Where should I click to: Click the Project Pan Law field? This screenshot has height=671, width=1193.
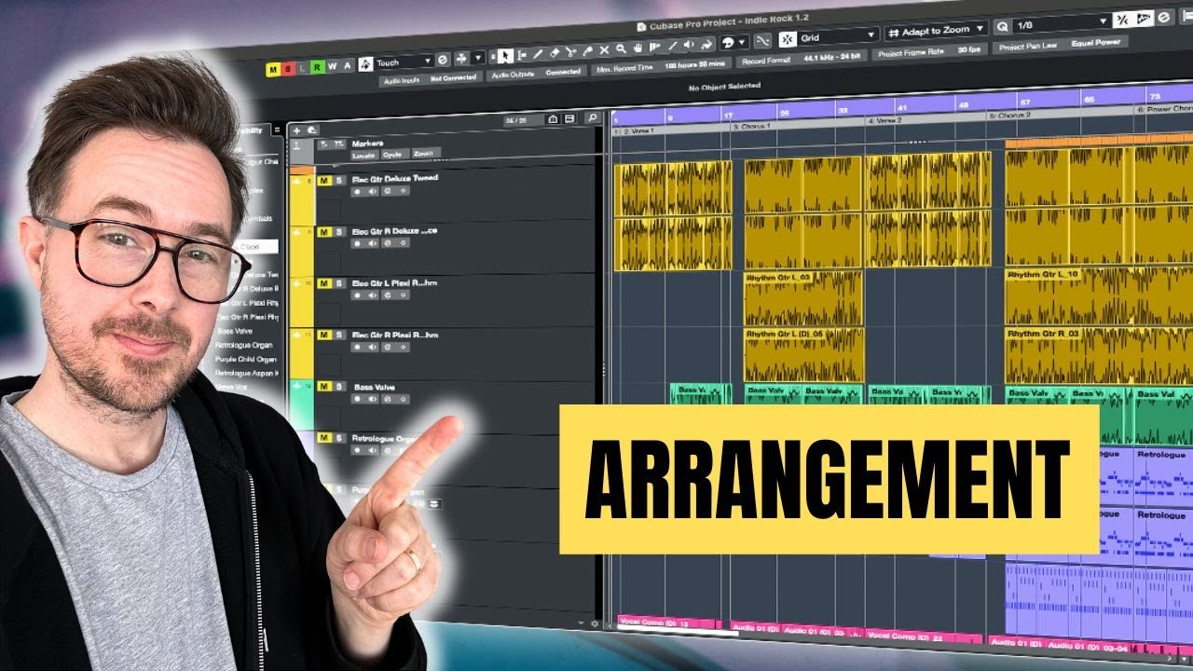[x=1061, y=44]
